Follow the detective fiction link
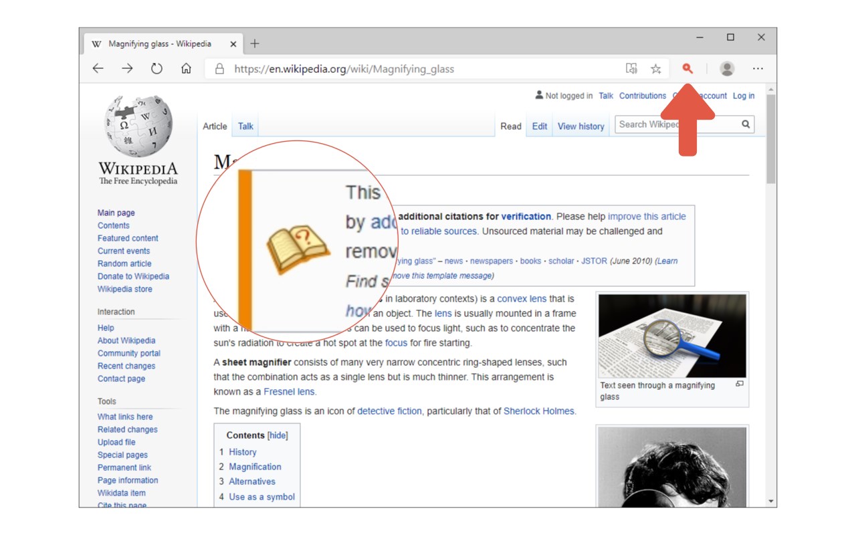 (389, 411)
